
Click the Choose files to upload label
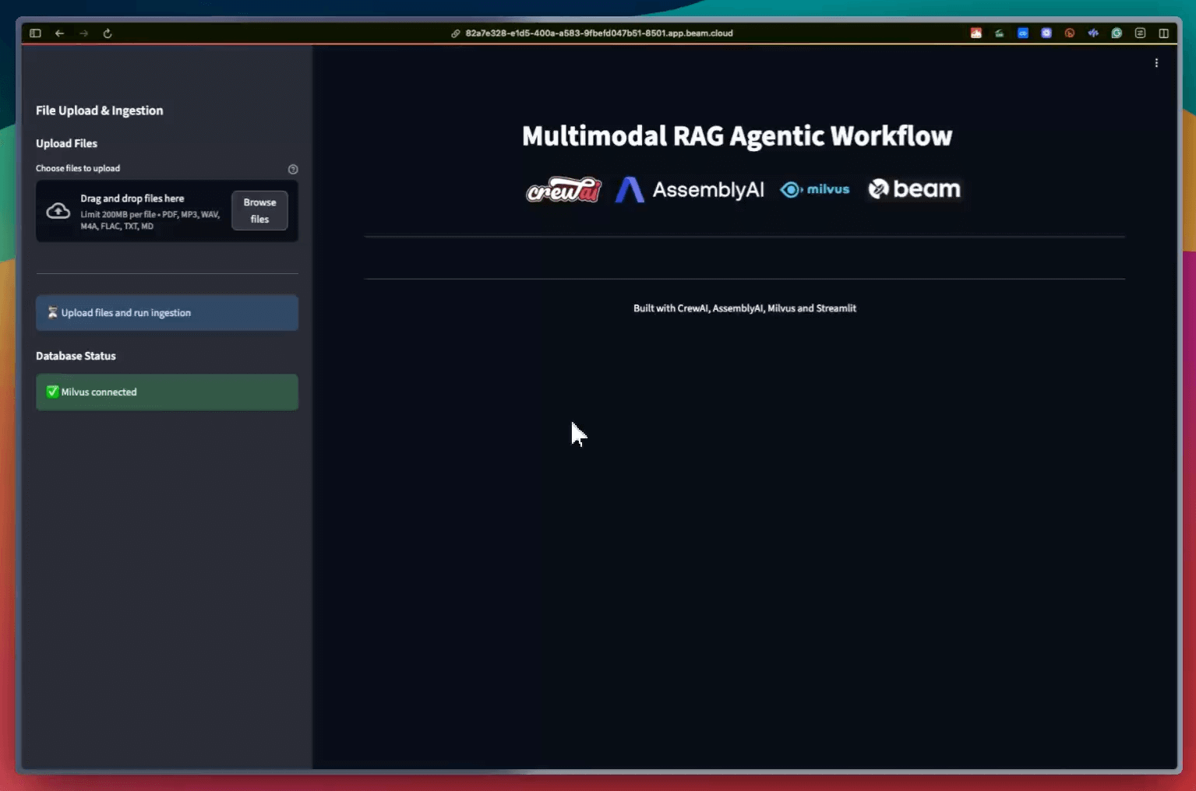(78, 168)
